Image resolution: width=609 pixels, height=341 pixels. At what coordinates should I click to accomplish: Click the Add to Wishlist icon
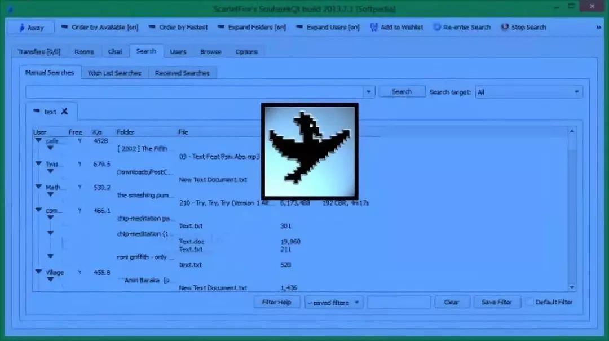pyautogui.click(x=374, y=27)
